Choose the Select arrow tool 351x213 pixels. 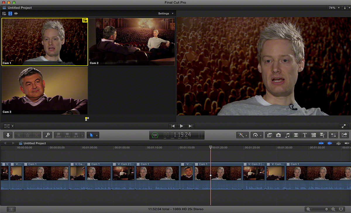pyautogui.click(x=91, y=135)
